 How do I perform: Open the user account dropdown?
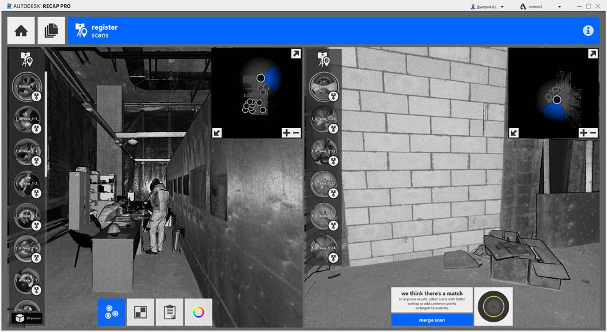487,7
